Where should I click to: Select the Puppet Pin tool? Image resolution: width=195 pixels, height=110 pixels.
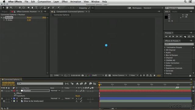[x=59, y=8]
